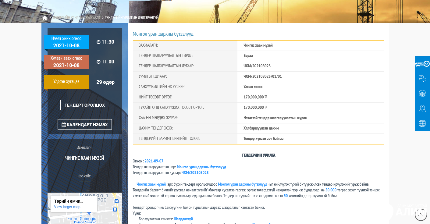Click the ТЕНДЕРИЙН УРИЛГА heading
The width and height of the screenshot is (430, 224).
pyautogui.click(x=258, y=155)
